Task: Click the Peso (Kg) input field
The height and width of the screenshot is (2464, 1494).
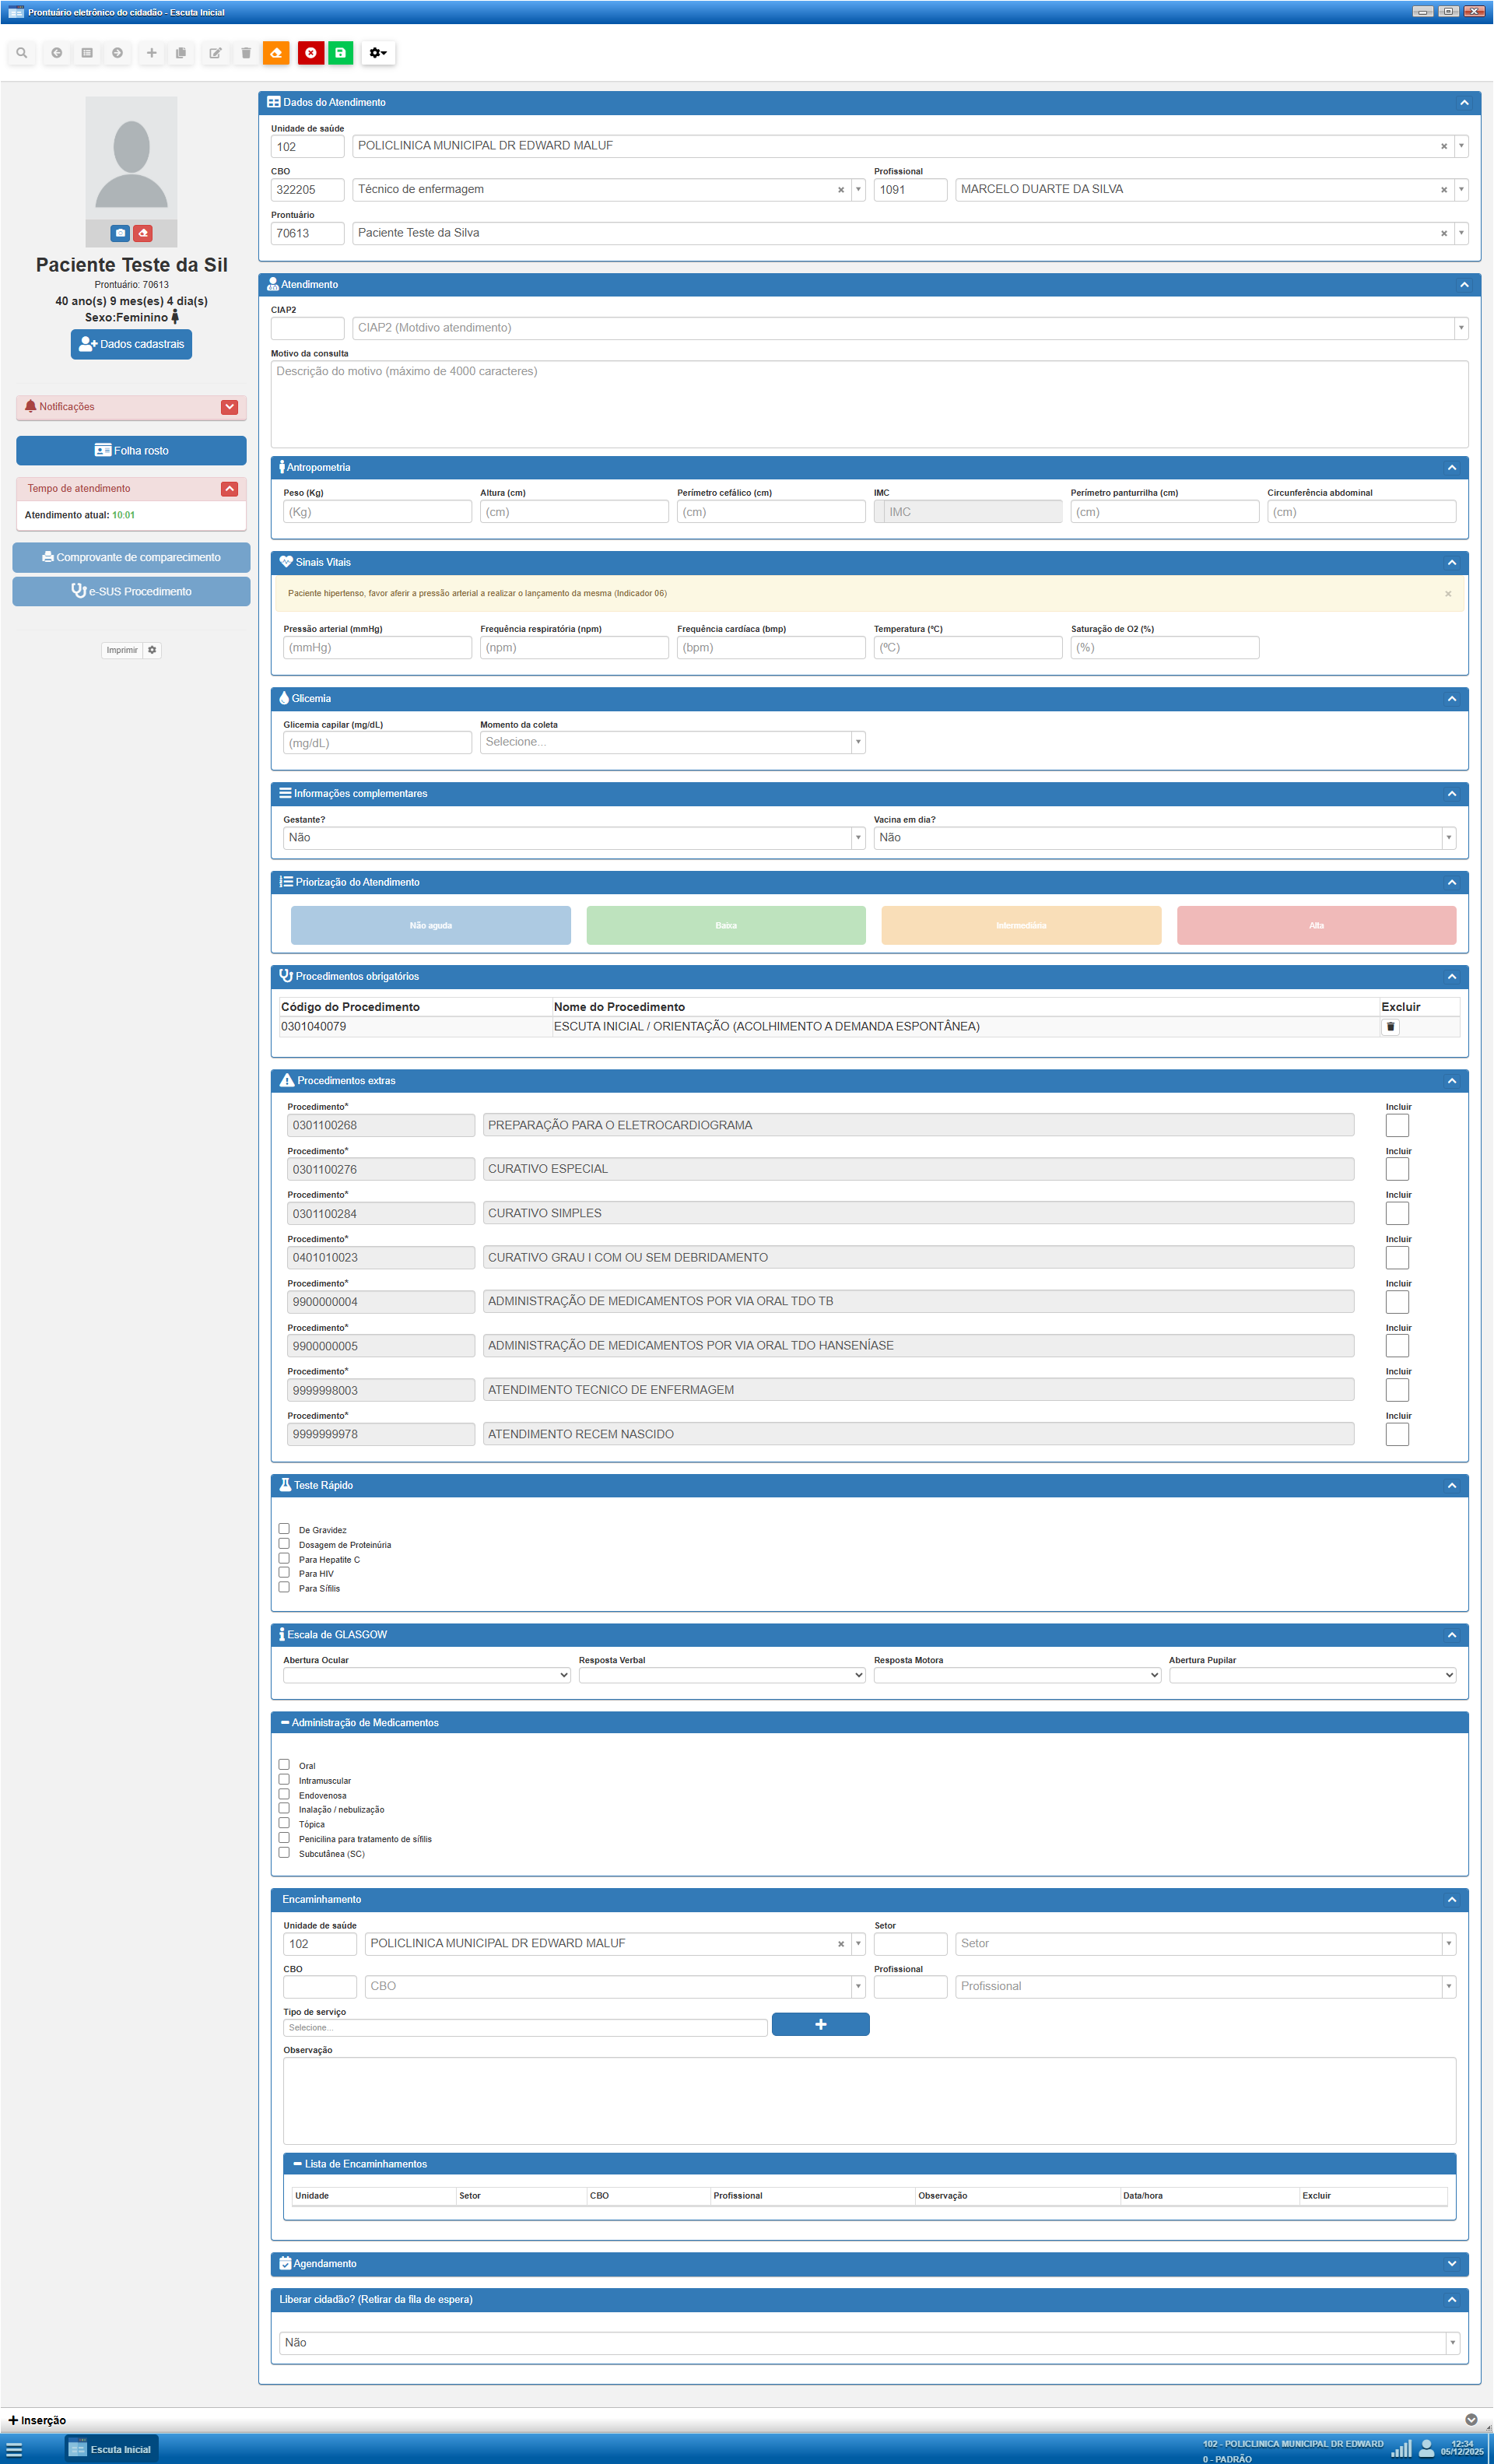Action: [377, 512]
